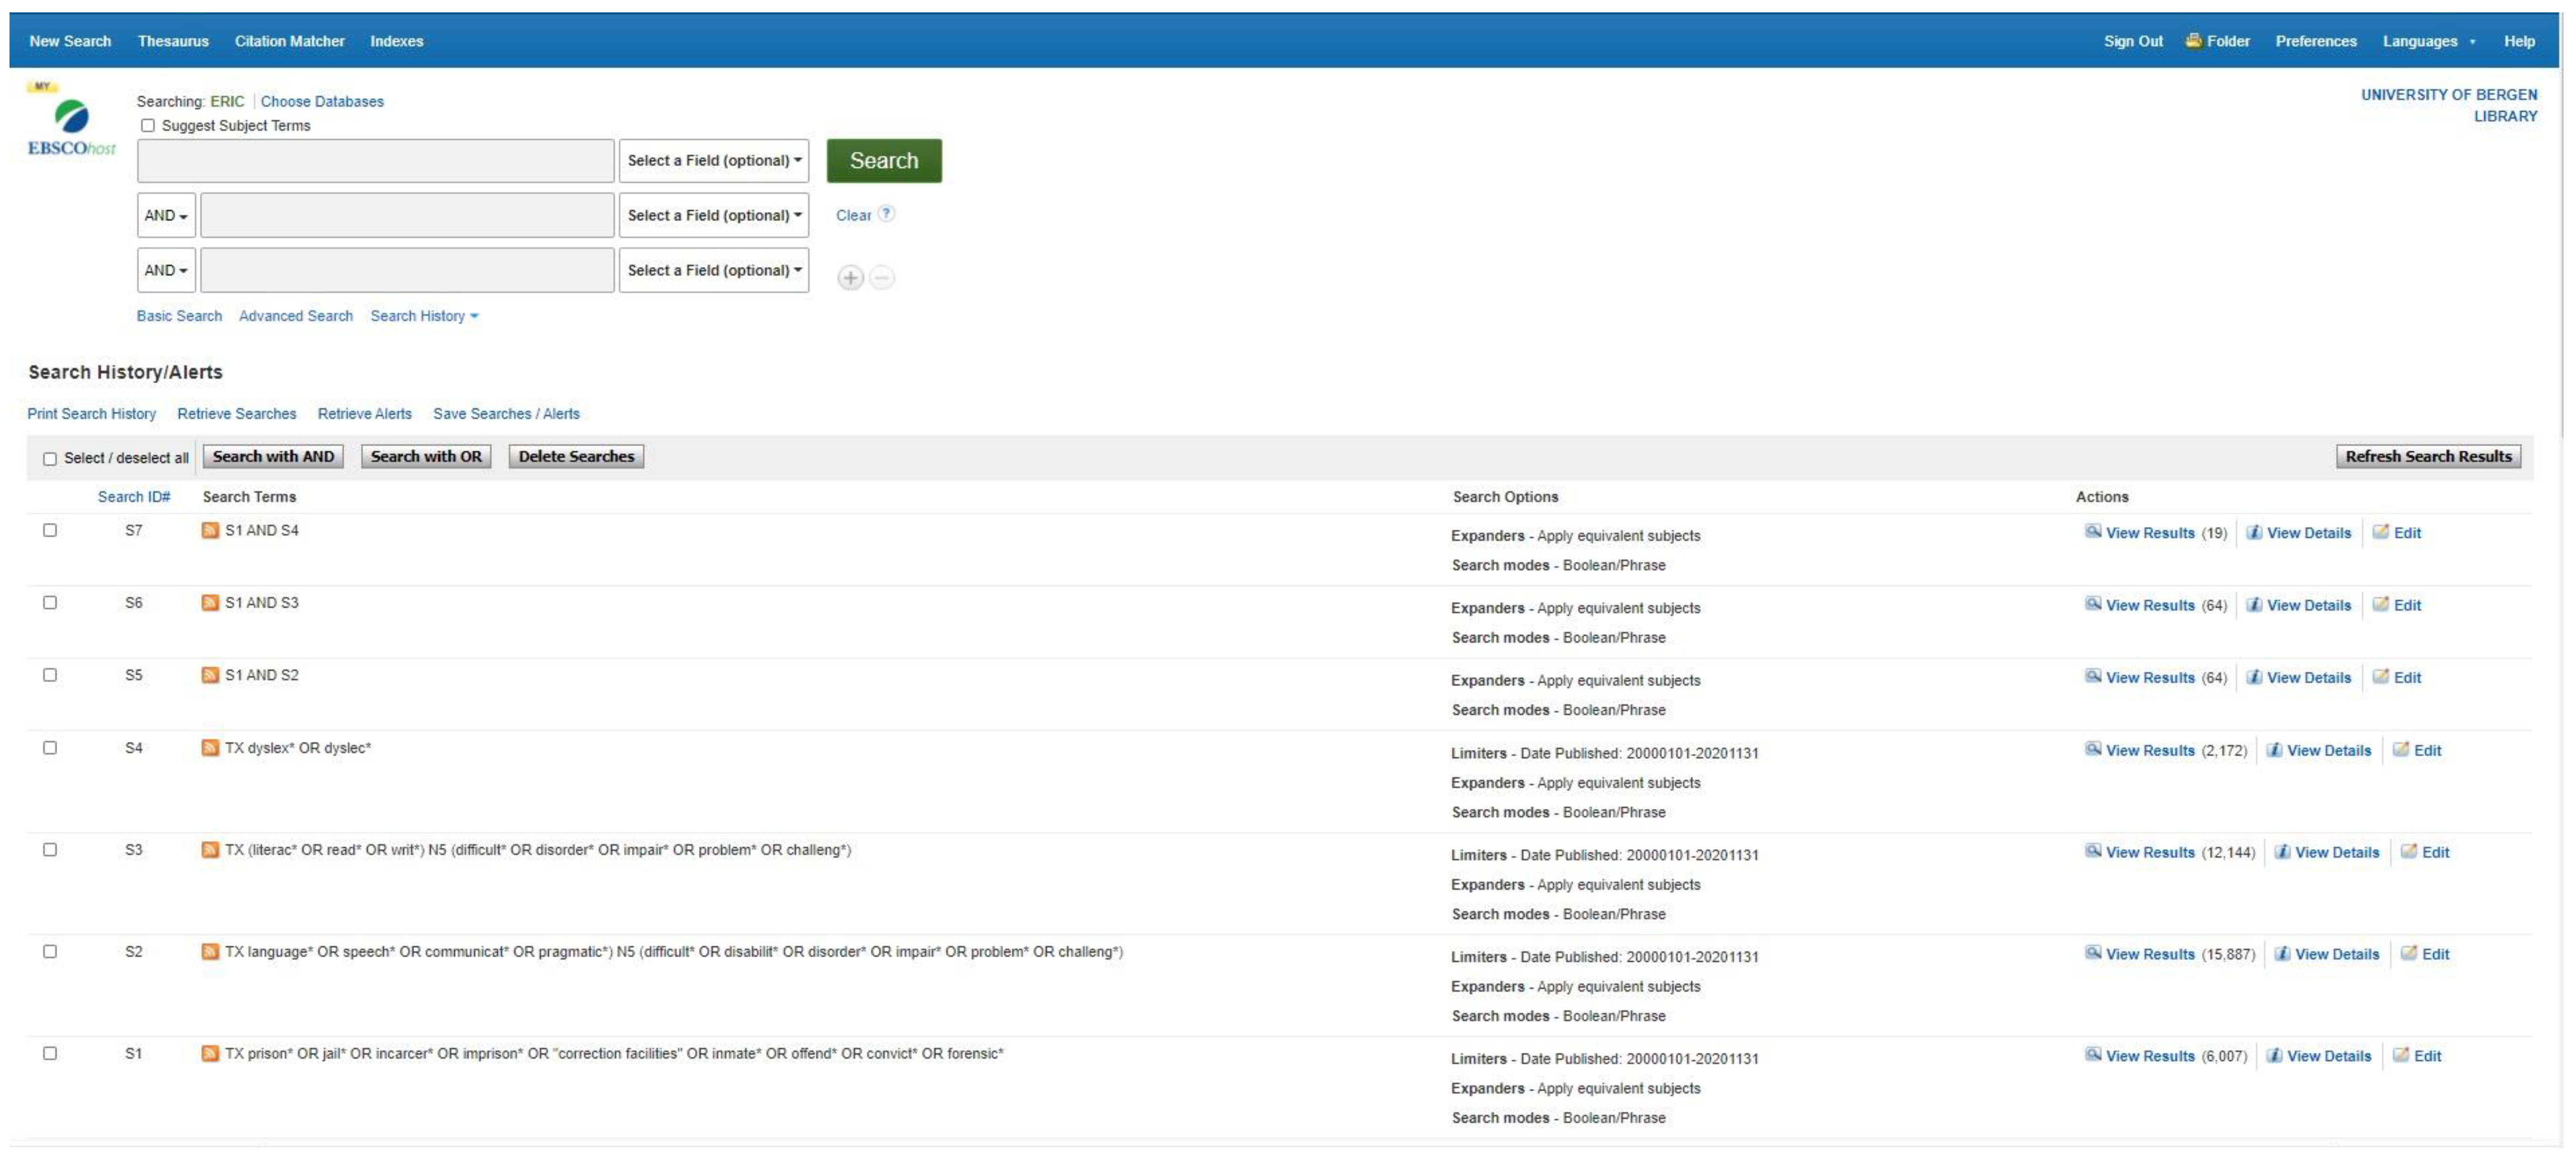Check the checkbox for search S2

tap(50, 952)
